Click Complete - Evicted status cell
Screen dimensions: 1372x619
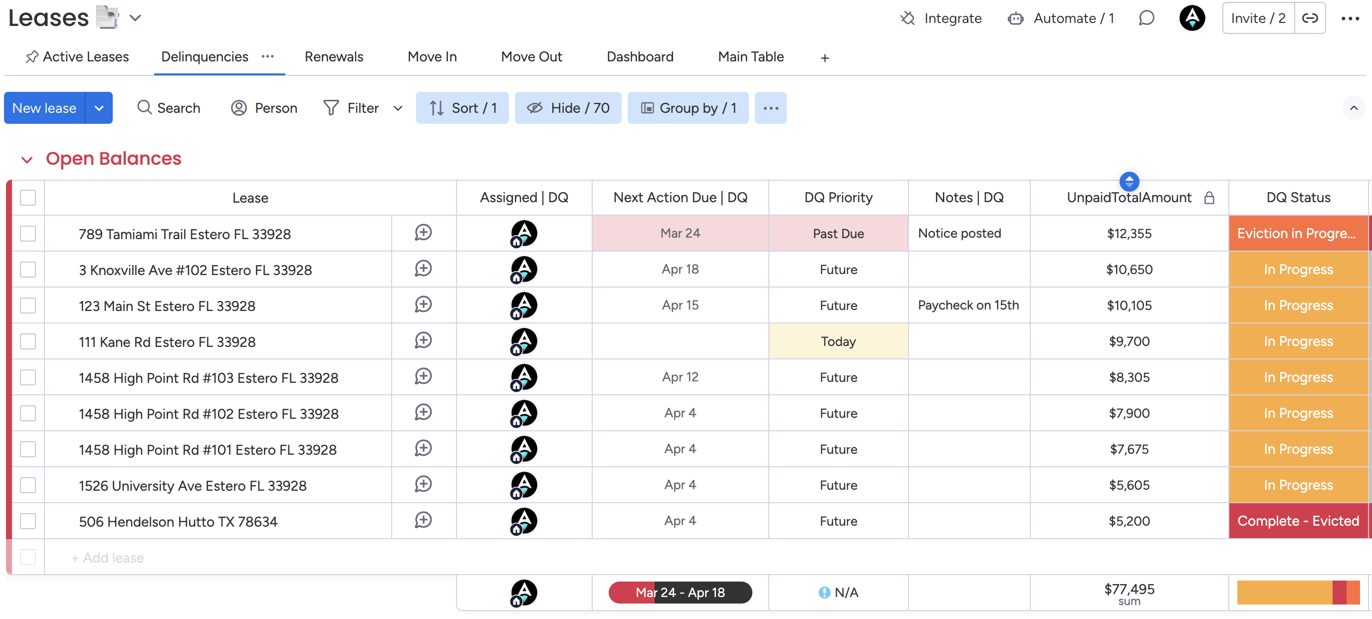pos(1298,521)
